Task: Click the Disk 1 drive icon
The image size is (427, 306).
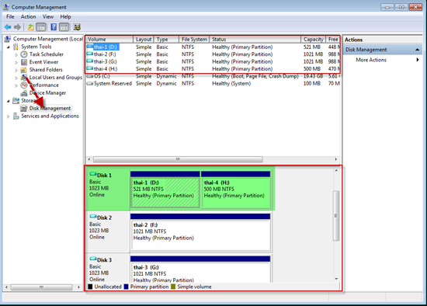Action: pos(93,174)
